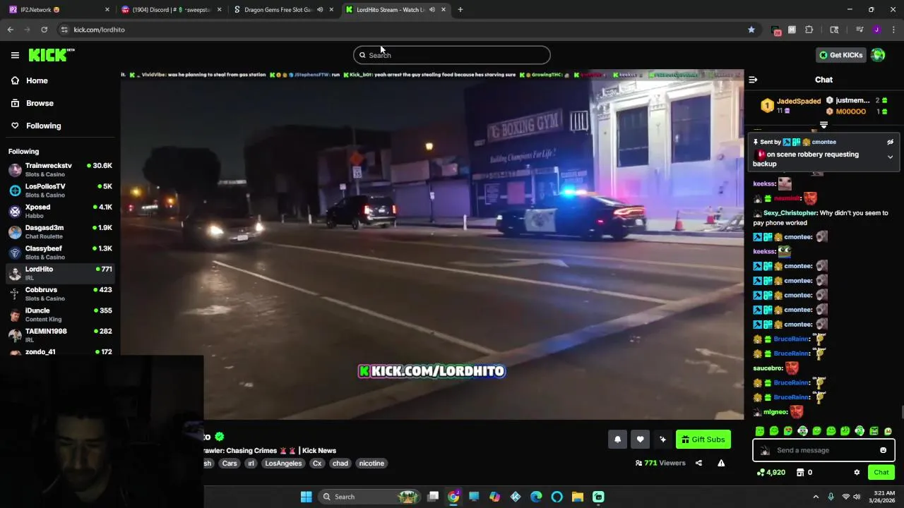Screen dimensions: 904x508
Task: Open the Chrome extensions puzzle icon
Action: pyautogui.click(x=809, y=30)
